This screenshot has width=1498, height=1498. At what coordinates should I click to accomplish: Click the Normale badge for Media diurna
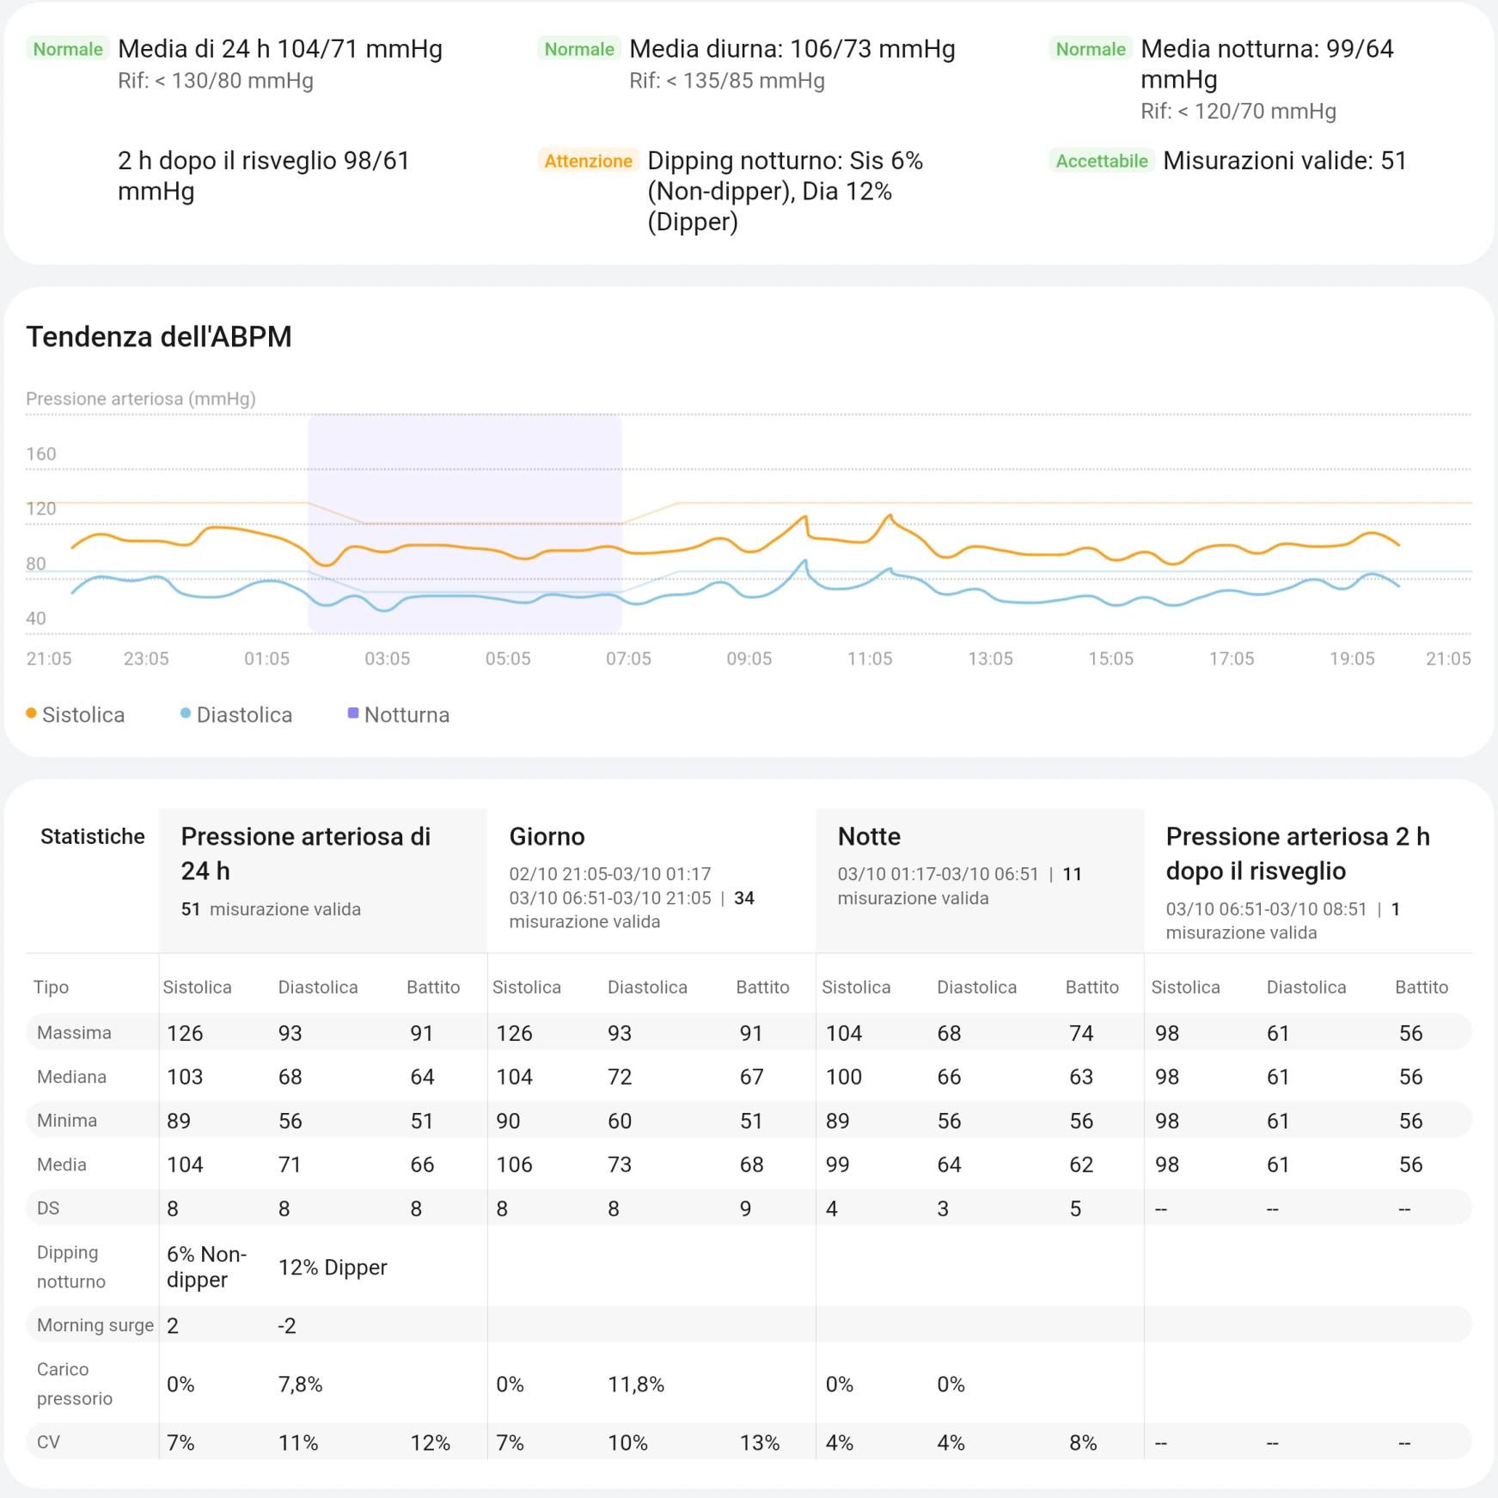point(579,49)
